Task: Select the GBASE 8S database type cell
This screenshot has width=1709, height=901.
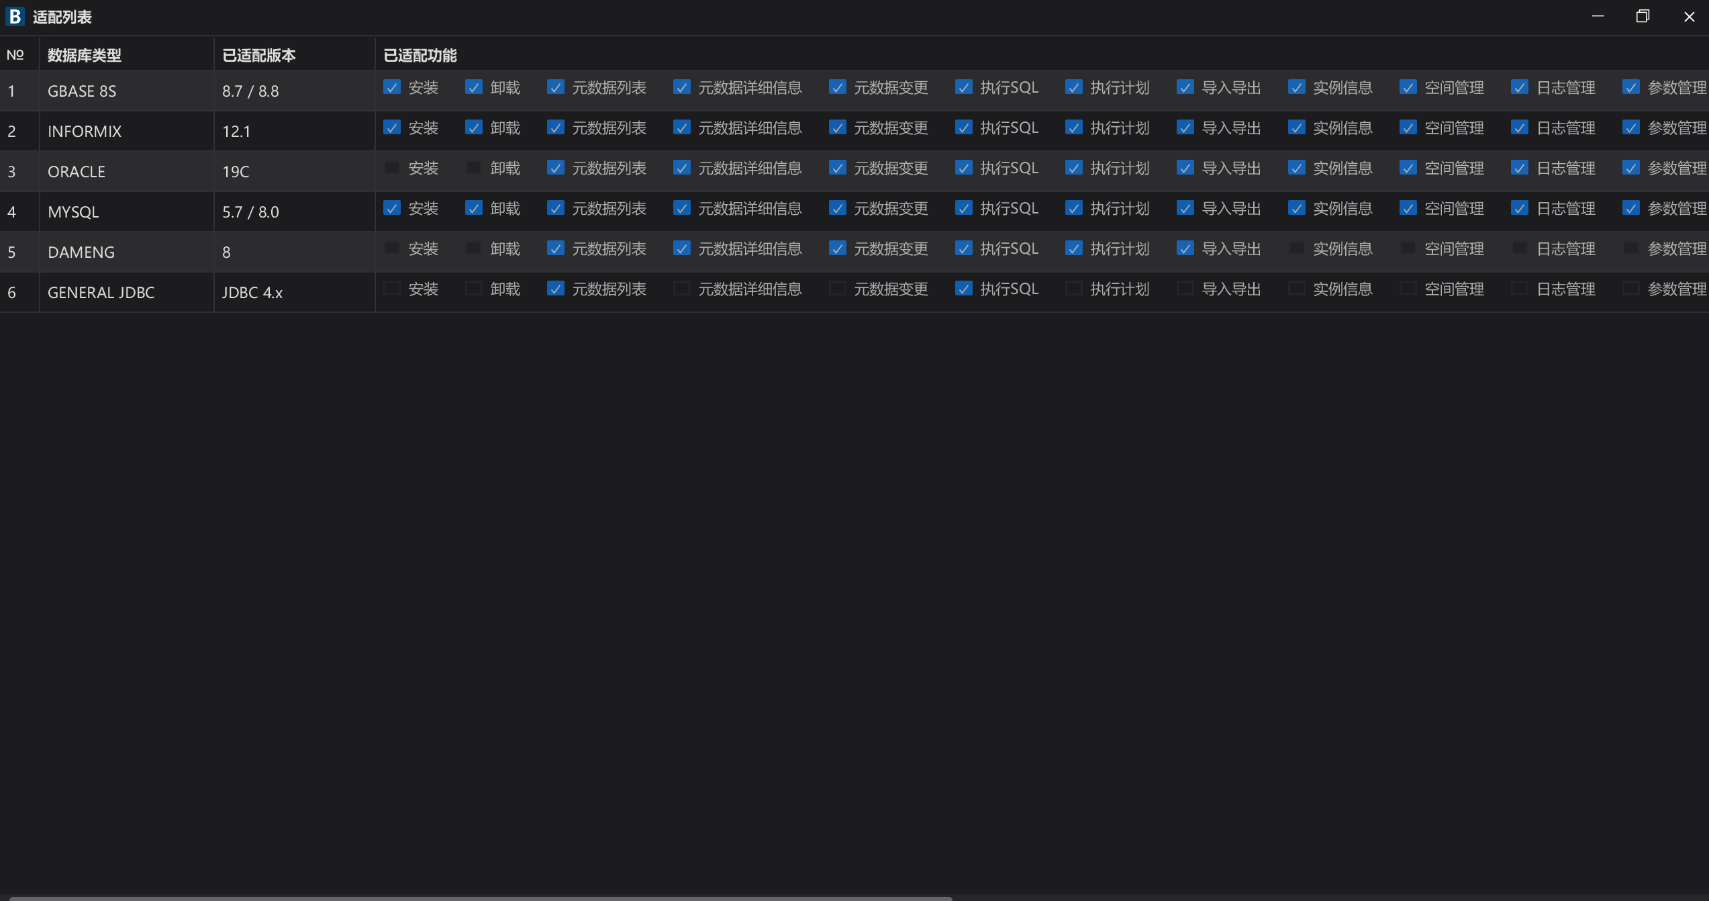Action: (x=127, y=91)
